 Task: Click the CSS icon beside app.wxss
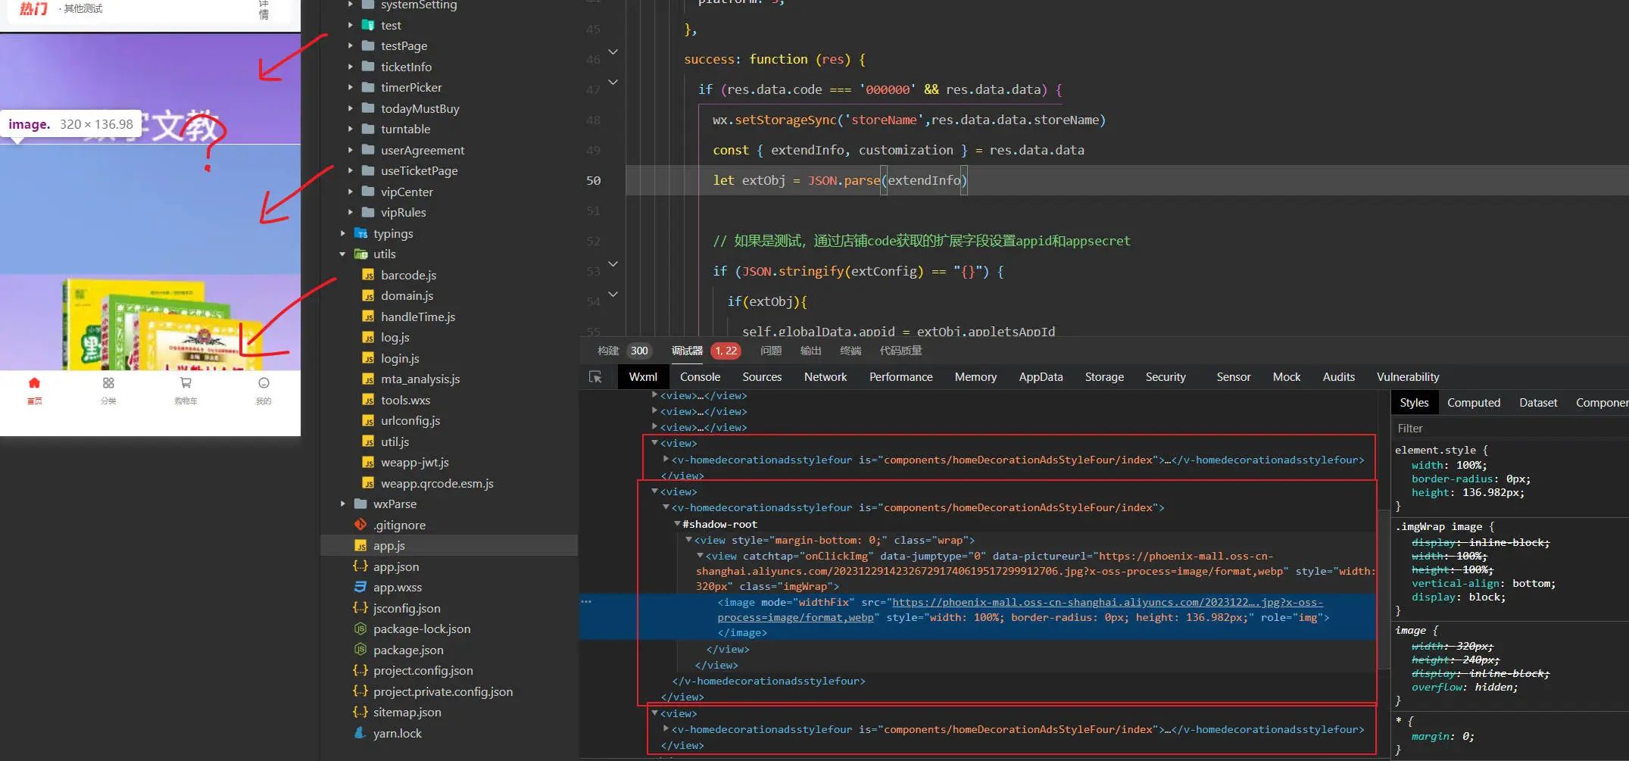click(x=360, y=587)
